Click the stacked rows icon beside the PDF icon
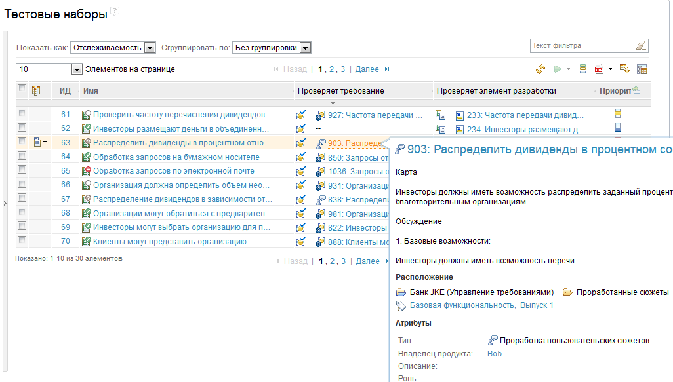Screen dimensions: 673x382 (582, 69)
